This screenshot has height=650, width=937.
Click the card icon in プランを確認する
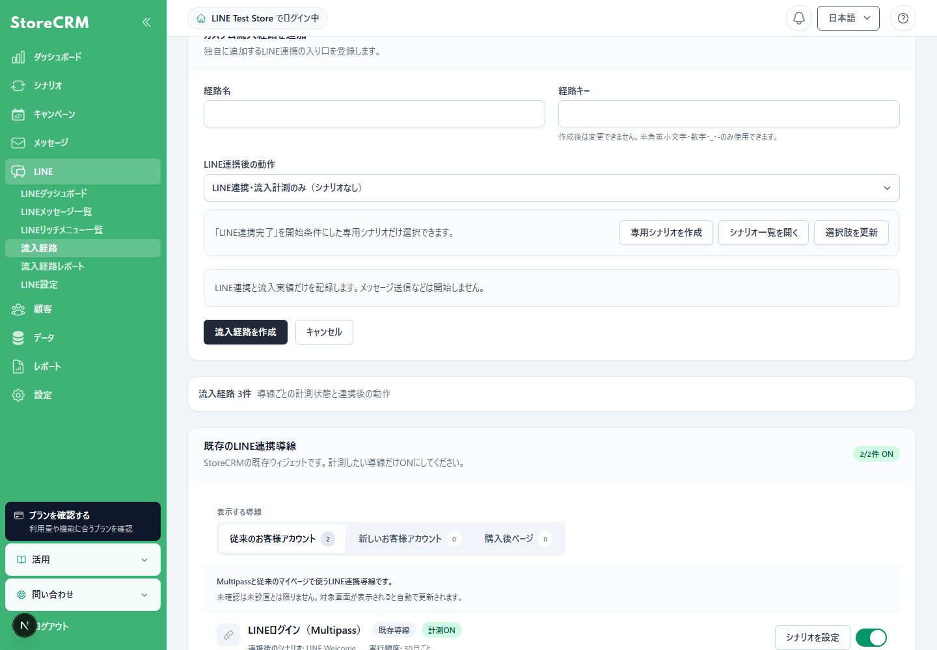[x=19, y=515]
